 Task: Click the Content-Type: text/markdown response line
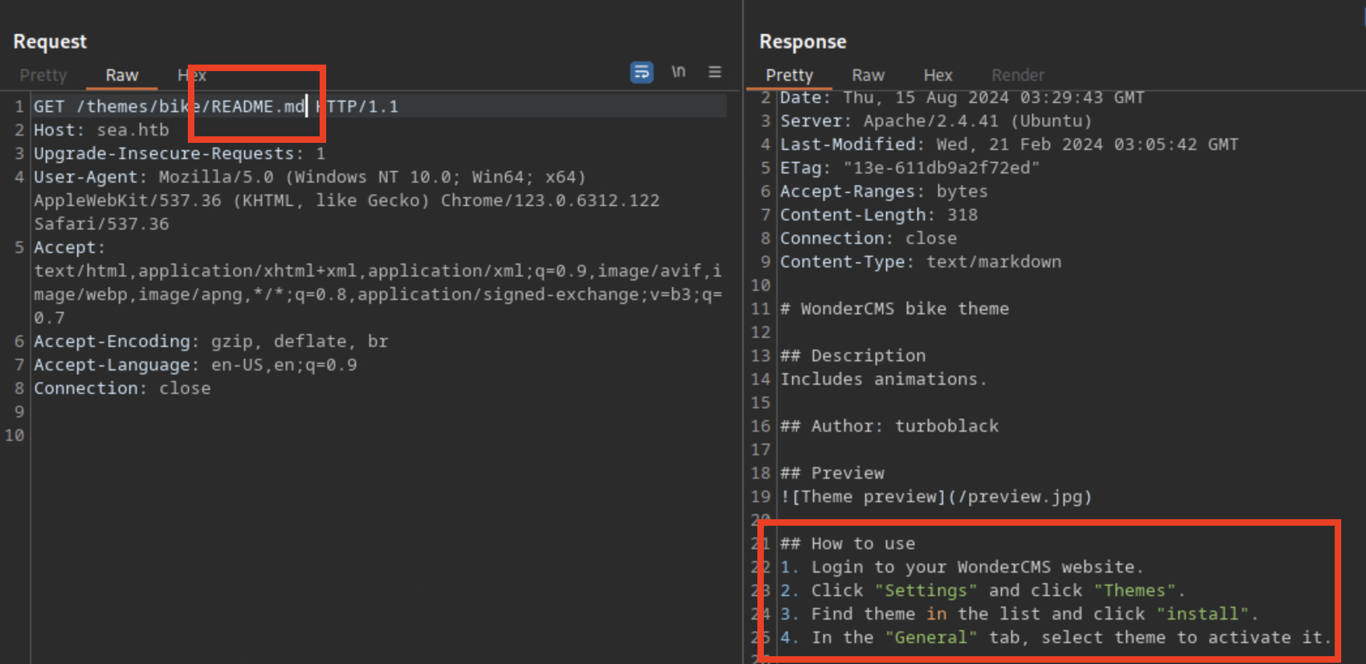point(920,262)
